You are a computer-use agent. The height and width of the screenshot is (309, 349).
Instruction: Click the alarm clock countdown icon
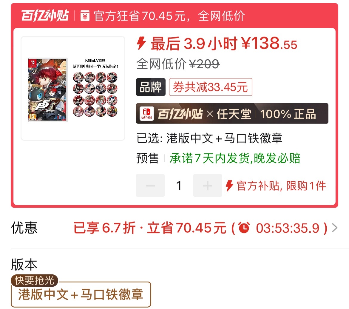(x=244, y=228)
